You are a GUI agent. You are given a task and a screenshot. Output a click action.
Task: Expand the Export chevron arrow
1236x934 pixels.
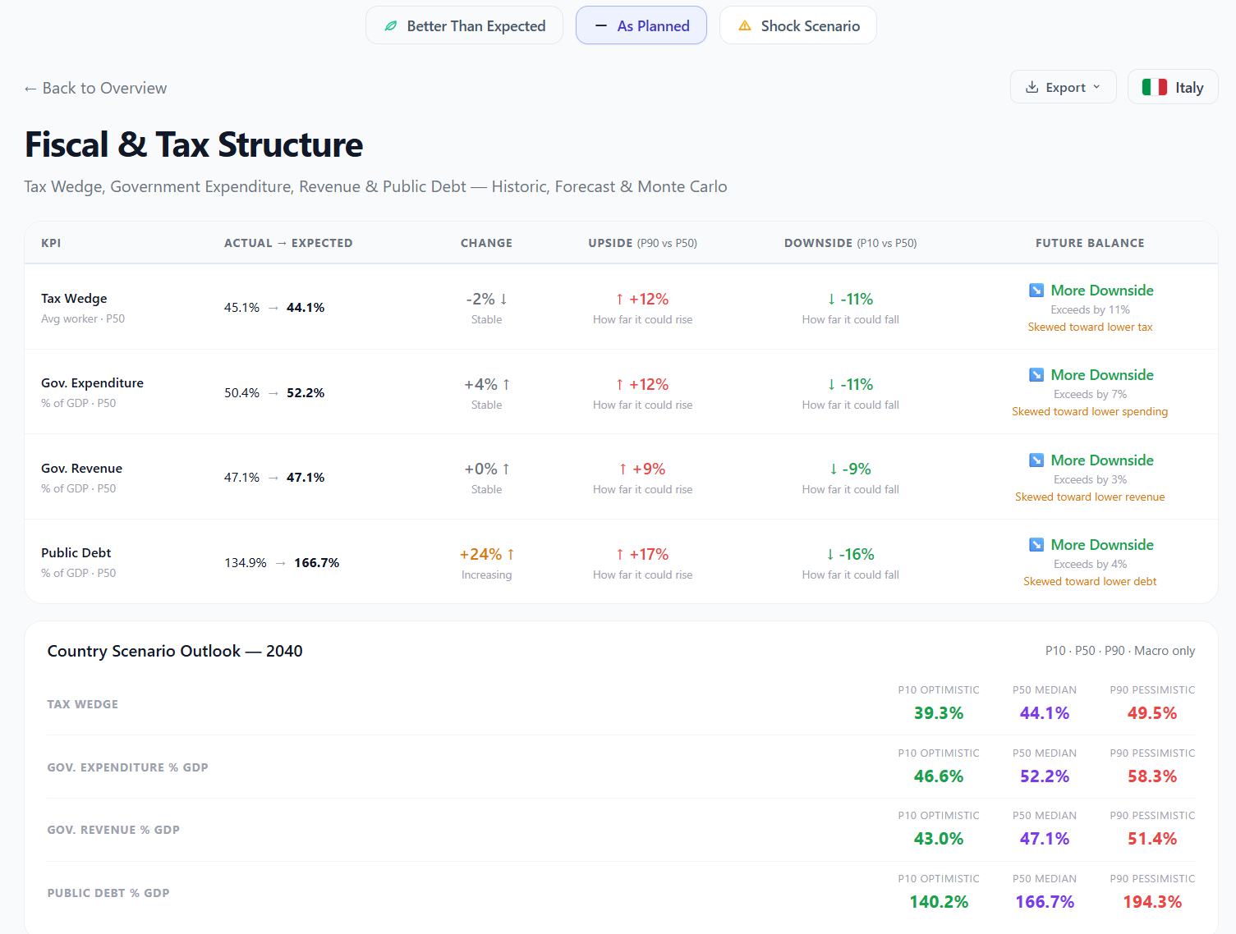1096,87
